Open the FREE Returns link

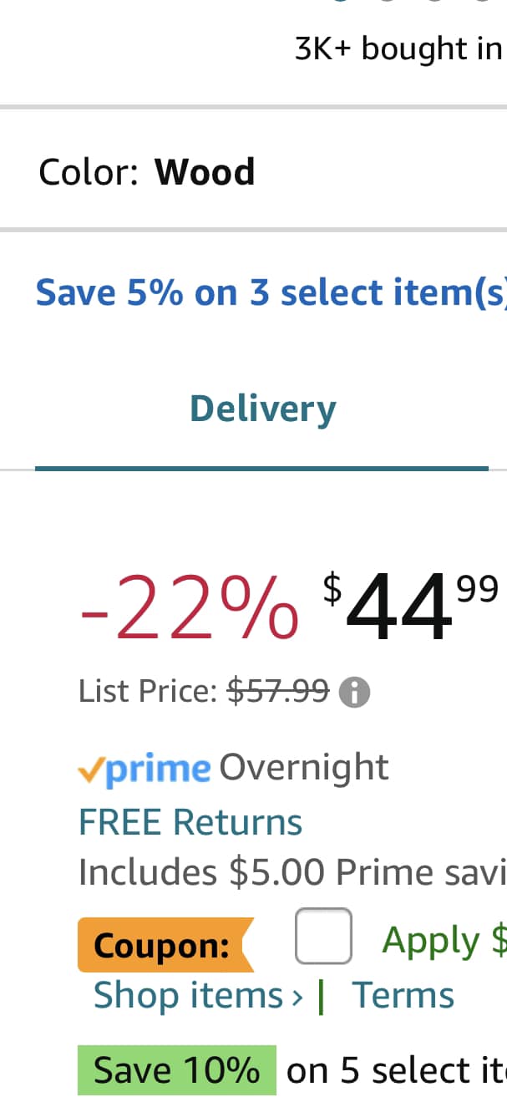tap(190, 821)
